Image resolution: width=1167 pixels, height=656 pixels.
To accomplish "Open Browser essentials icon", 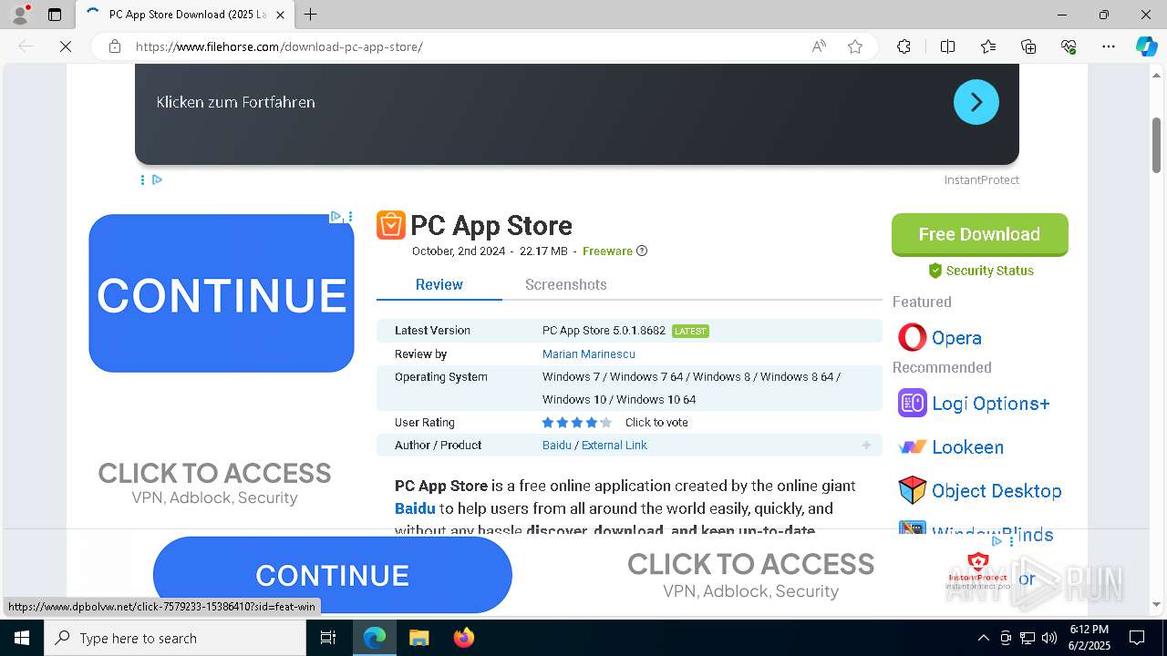I will [1069, 46].
